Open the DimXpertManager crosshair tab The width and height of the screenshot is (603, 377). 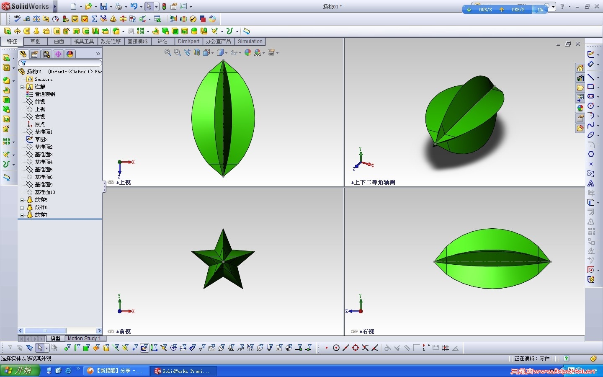58,54
